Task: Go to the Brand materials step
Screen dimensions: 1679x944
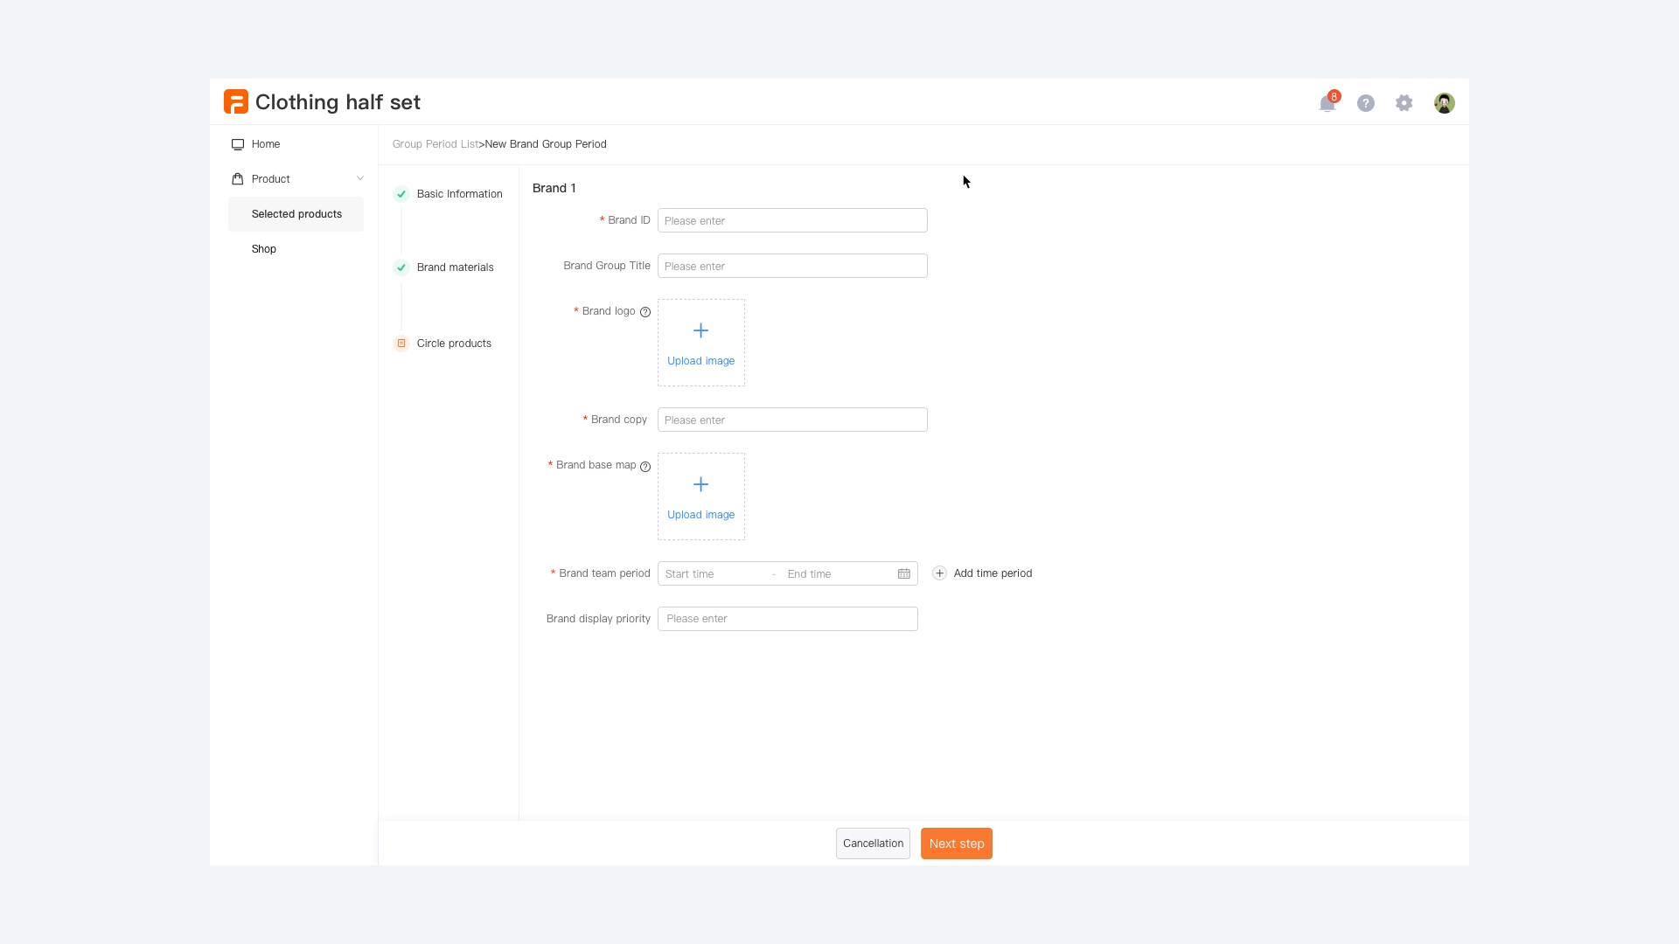Action: click(456, 267)
